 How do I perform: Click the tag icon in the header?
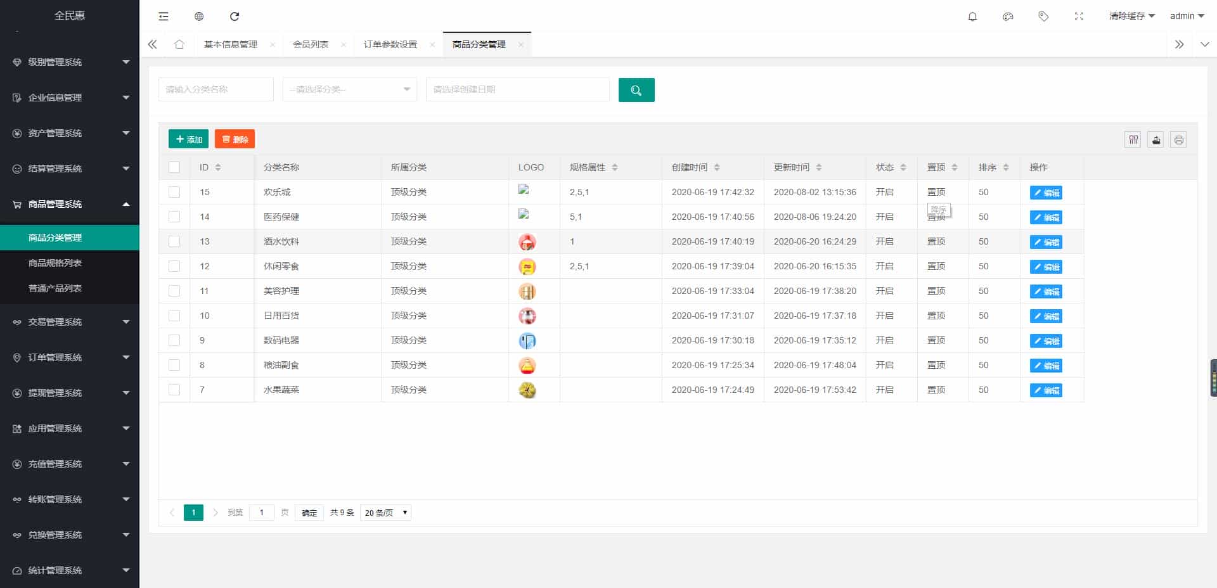coord(1042,16)
